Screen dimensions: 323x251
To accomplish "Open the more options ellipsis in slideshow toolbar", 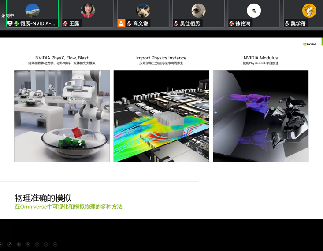I will [x=55, y=244].
